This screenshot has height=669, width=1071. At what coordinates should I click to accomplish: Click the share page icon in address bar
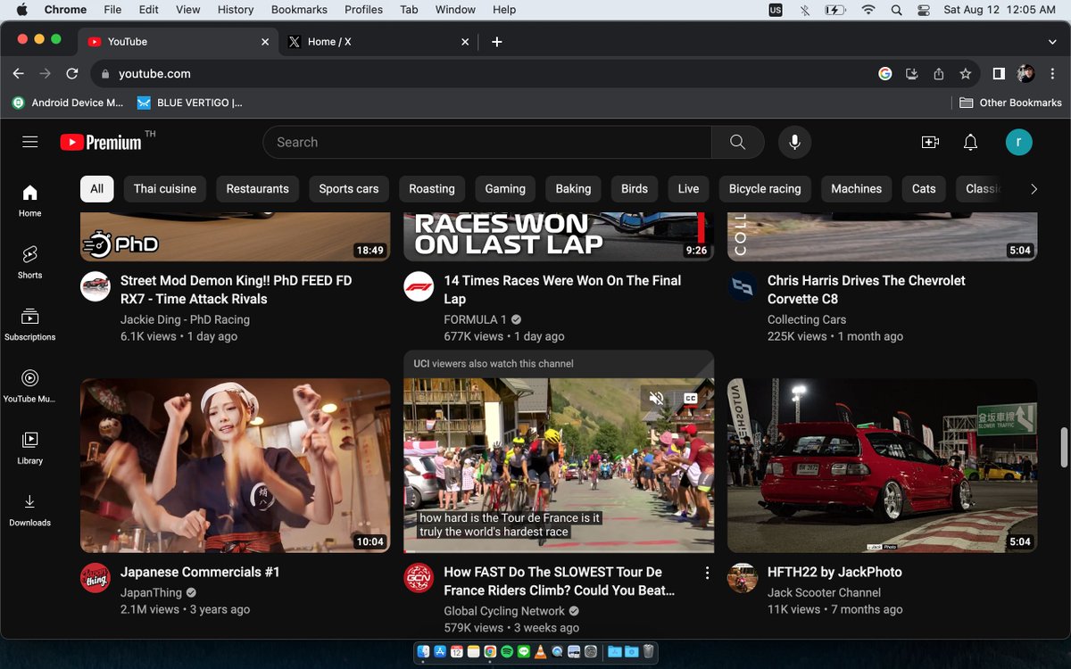pos(938,74)
